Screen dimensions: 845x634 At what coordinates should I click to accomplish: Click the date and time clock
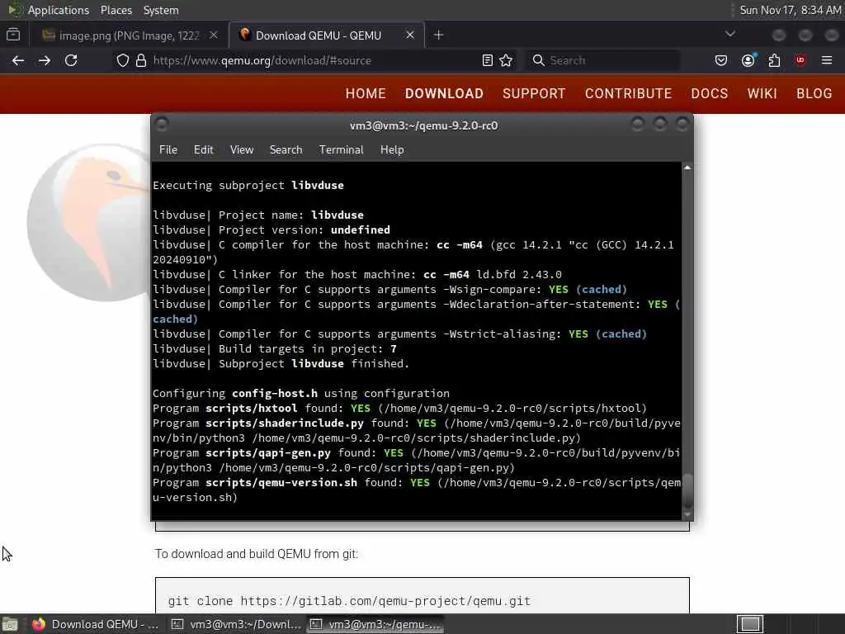pos(791,10)
